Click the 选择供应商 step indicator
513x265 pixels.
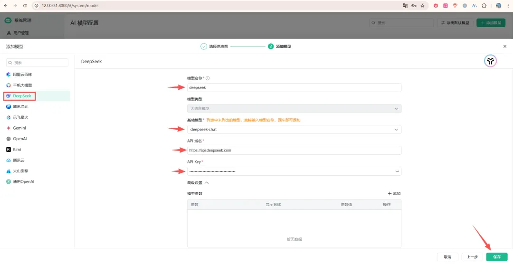214,47
